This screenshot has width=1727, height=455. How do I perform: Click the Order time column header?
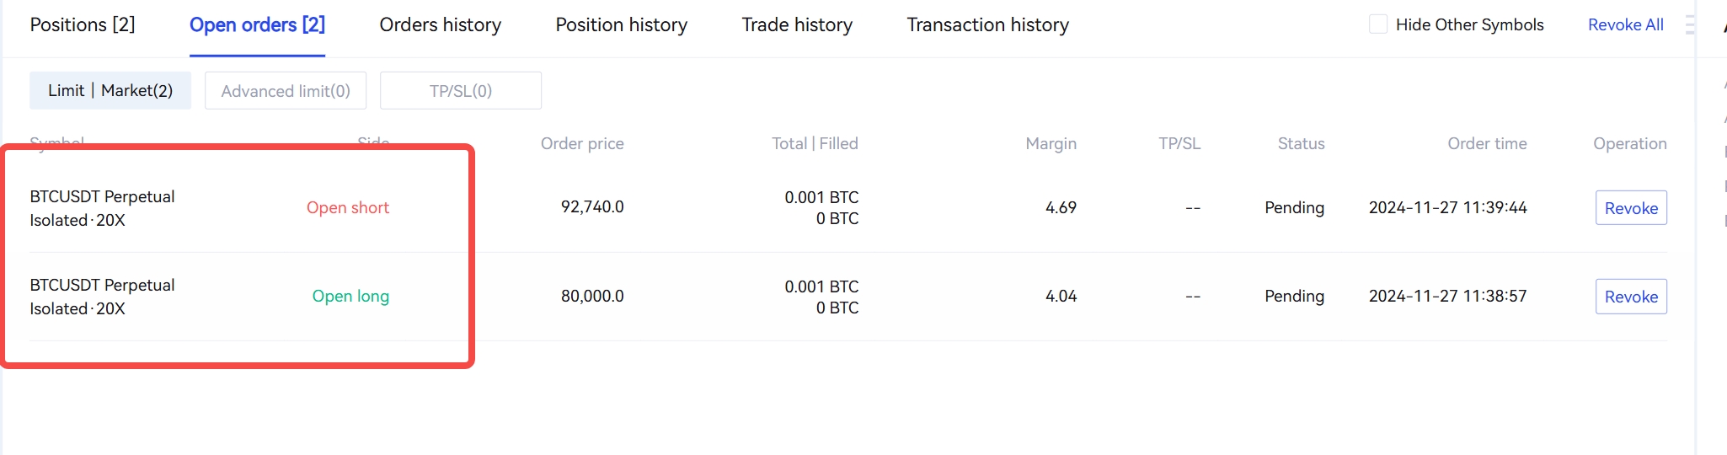[x=1487, y=144]
